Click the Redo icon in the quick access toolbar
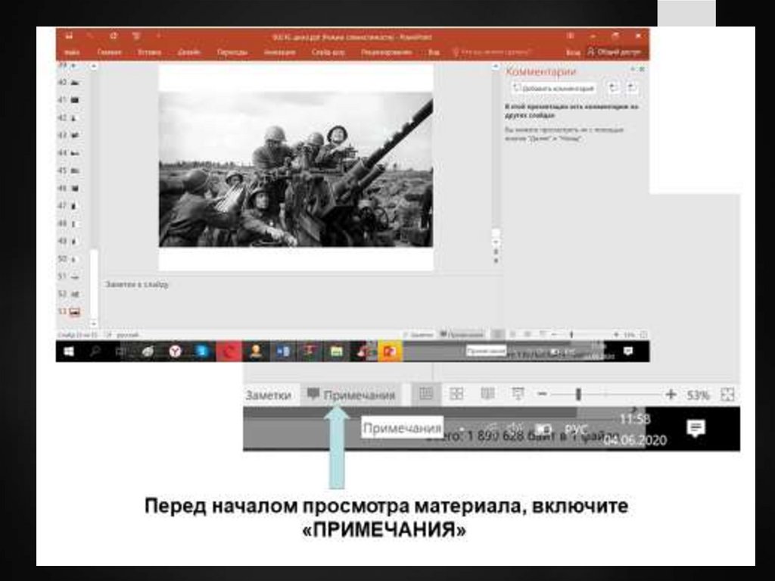775x581 pixels. coord(114,36)
